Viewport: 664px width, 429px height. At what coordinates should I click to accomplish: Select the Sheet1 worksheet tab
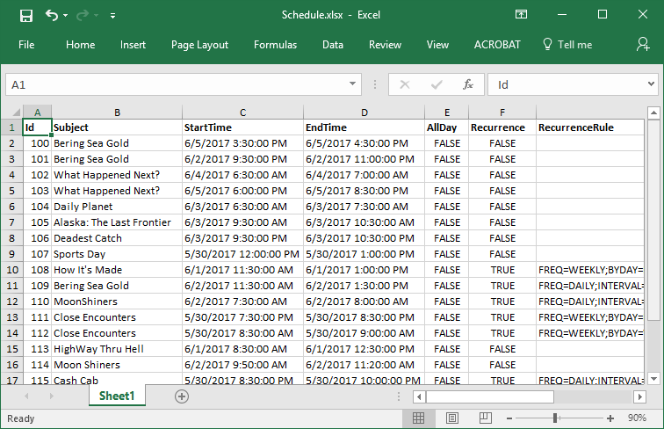click(117, 396)
